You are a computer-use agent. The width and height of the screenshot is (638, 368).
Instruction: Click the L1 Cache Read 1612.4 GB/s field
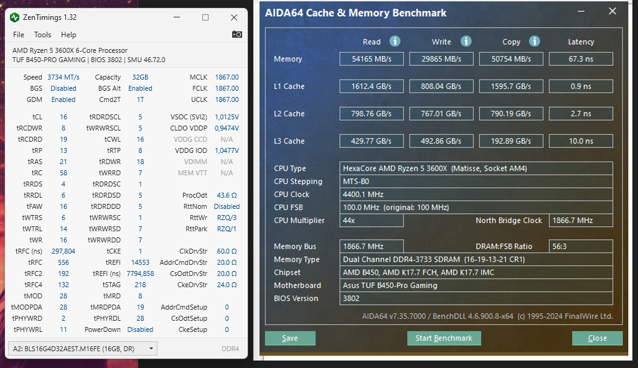click(x=372, y=86)
